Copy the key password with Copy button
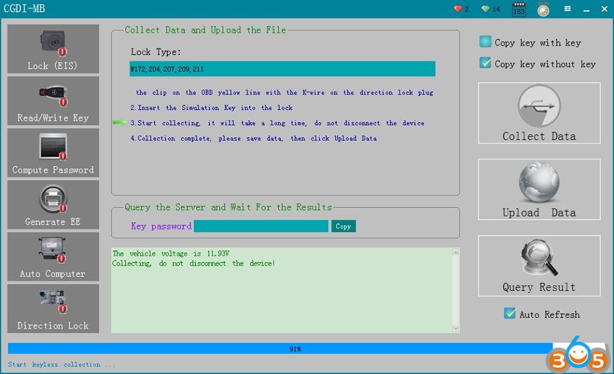Viewport: 614px width, 374px height. click(343, 226)
